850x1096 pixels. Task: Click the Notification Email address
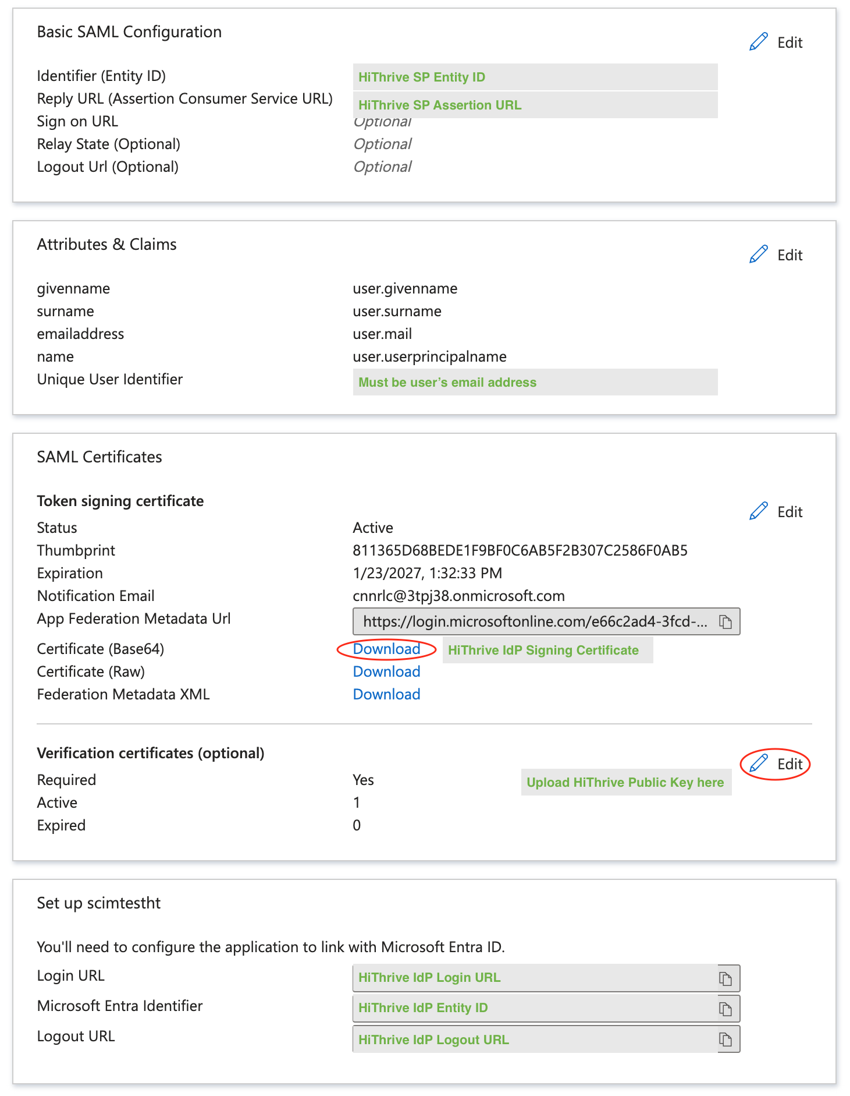click(458, 596)
